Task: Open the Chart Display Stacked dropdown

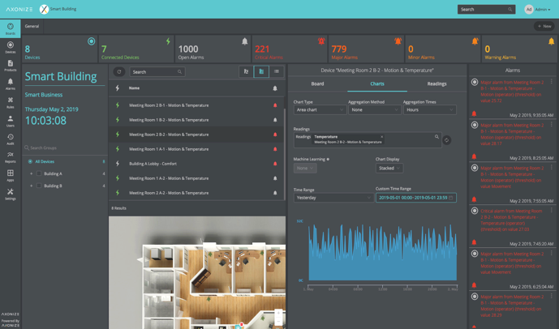Action: [x=389, y=168]
